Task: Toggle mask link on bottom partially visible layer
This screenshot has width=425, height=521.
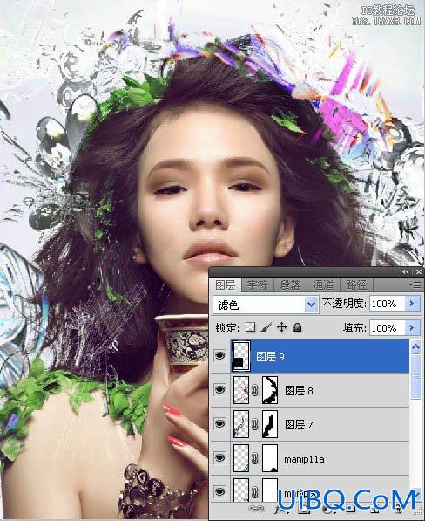Action: 255,491
